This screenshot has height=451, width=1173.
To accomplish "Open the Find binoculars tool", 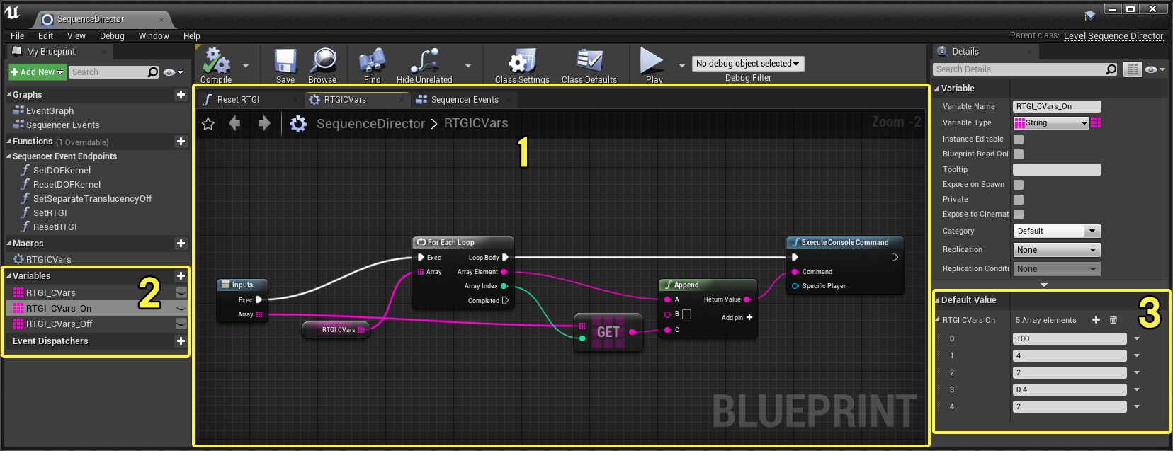I will pos(373,62).
